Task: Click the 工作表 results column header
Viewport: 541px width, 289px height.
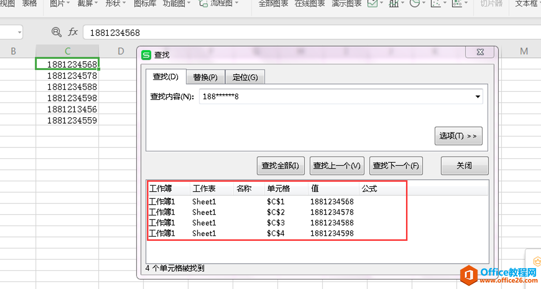Action: 211,189
